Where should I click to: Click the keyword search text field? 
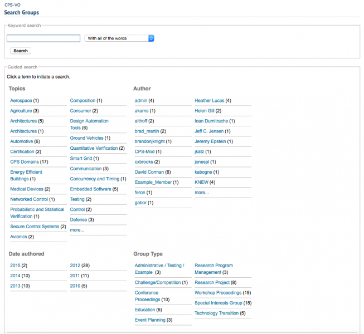[x=43, y=38]
